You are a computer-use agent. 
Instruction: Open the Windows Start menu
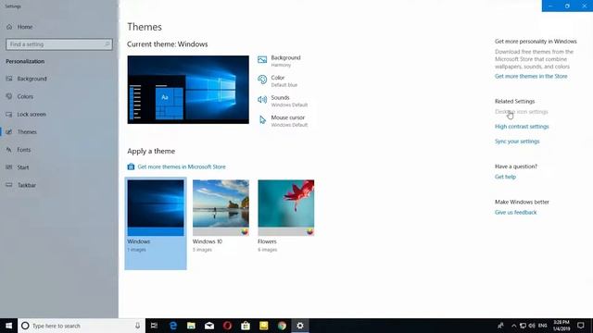coord(8,326)
